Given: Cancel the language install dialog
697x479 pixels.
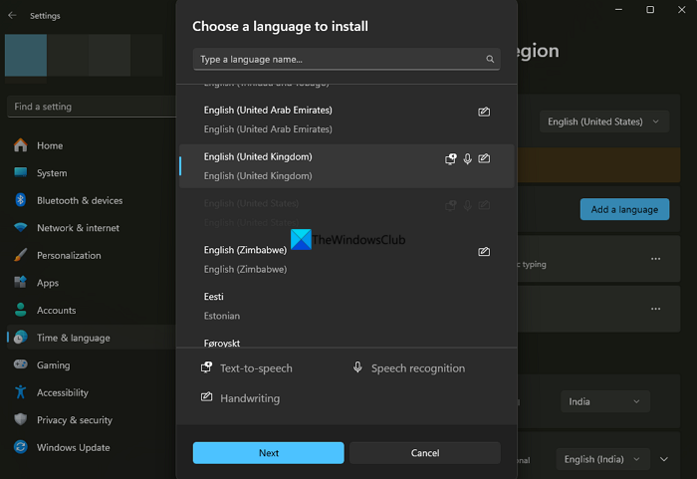Looking at the screenshot, I should click(424, 453).
